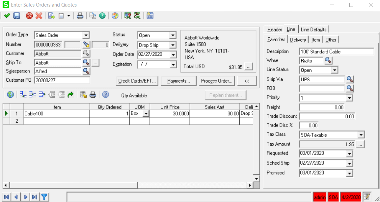Select the Delivery tab
Viewport: 380px width, 202px height.
tap(297, 39)
